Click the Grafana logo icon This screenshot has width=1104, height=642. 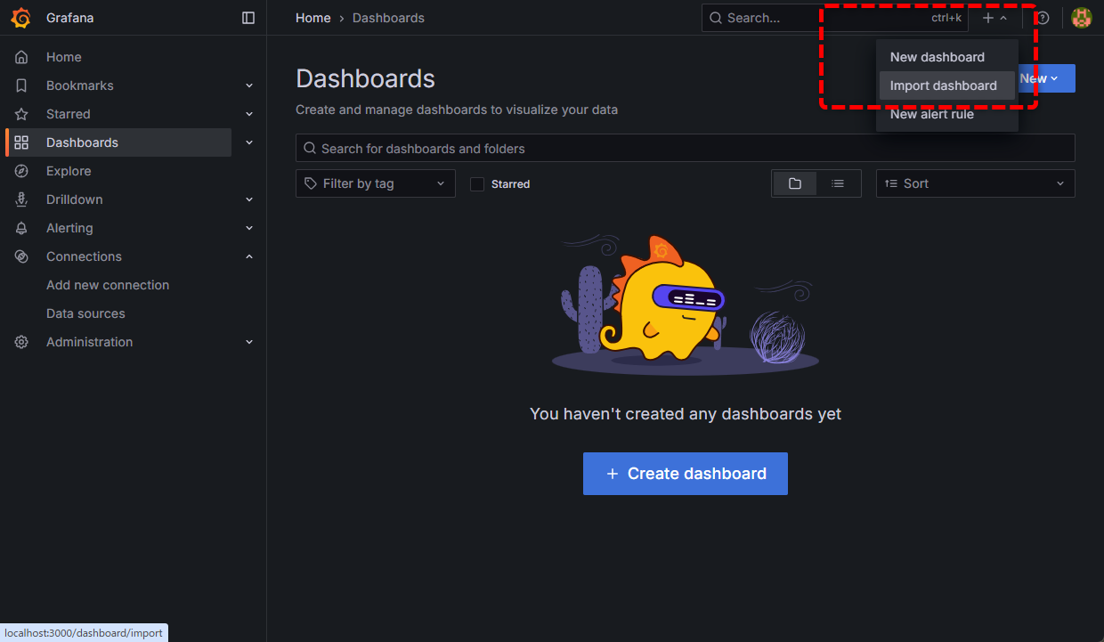point(21,18)
